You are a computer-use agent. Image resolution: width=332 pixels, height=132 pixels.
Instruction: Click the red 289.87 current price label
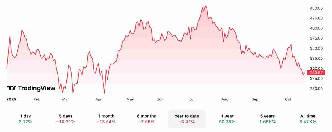[316, 73]
